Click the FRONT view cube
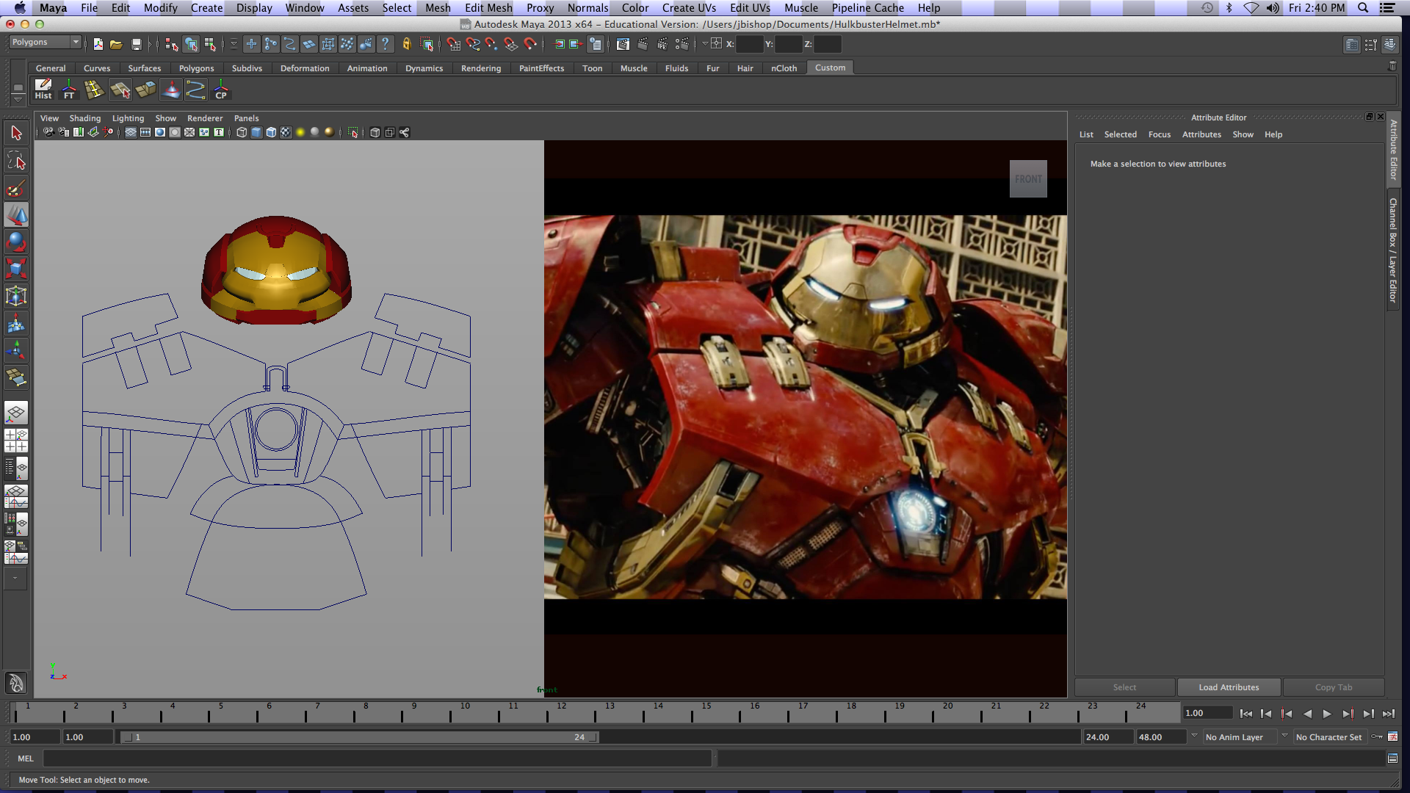 coord(1028,179)
